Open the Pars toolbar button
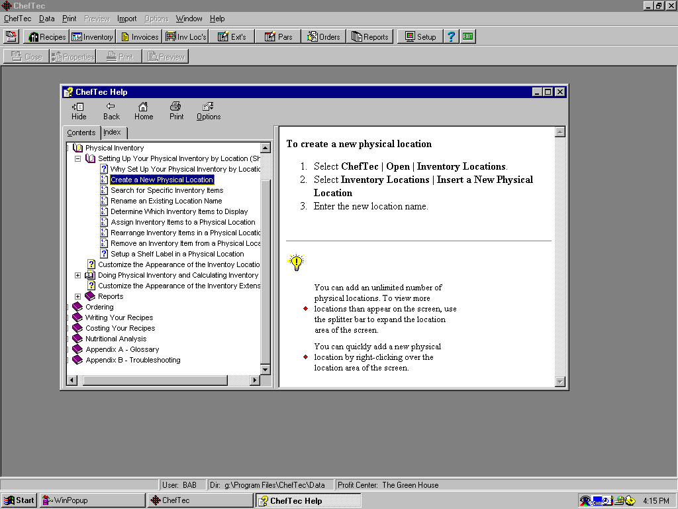 pos(278,37)
